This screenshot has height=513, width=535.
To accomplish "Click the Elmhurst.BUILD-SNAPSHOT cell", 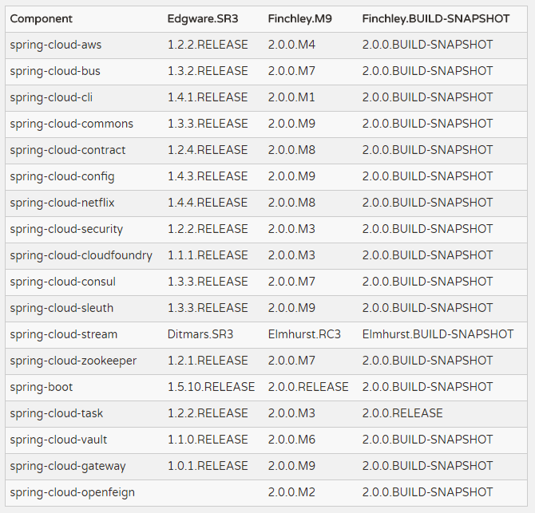I will click(x=438, y=334).
